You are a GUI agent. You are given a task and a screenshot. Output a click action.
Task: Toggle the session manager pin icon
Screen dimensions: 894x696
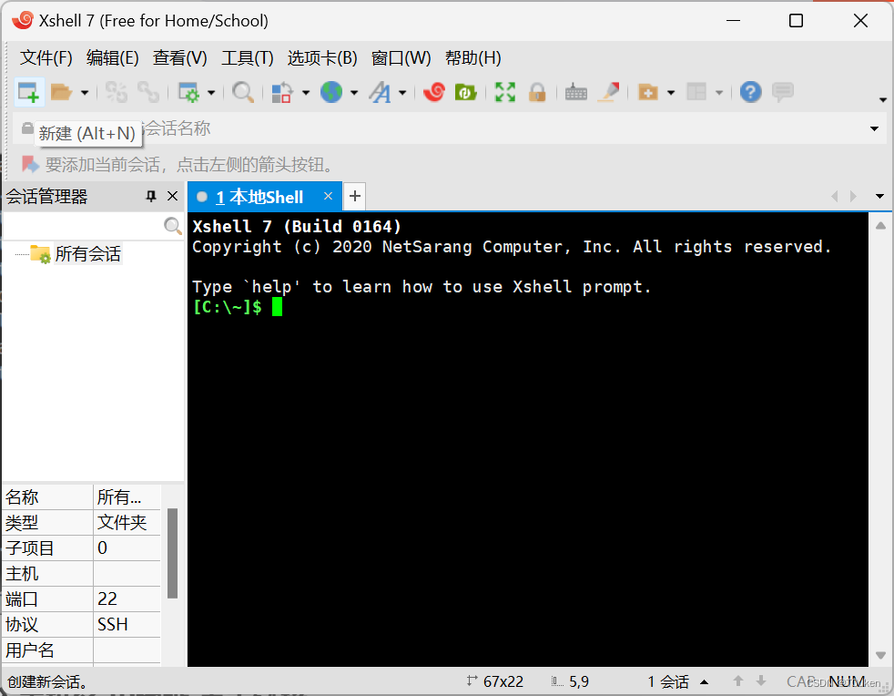(151, 196)
